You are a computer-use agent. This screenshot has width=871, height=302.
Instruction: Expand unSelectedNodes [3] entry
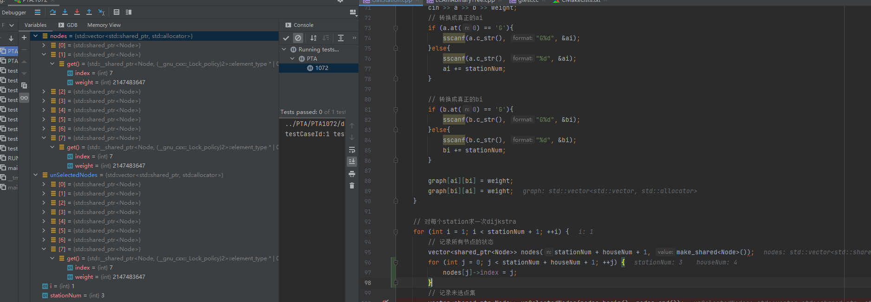click(44, 212)
